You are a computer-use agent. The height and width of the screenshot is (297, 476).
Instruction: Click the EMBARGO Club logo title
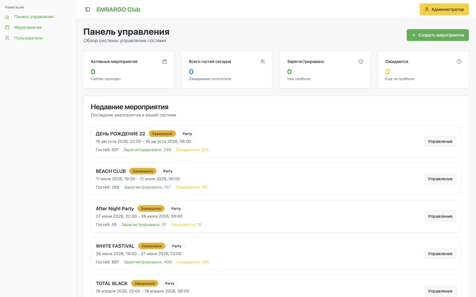pos(118,10)
